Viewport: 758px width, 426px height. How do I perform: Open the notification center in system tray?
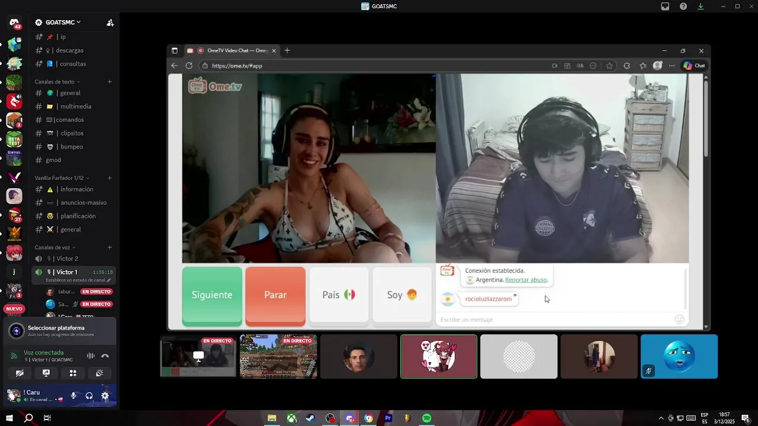click(x=746, y=418)
